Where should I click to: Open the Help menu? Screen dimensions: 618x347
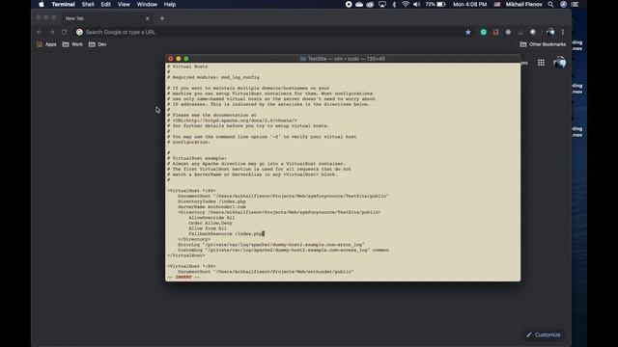(x=170, y=4)
